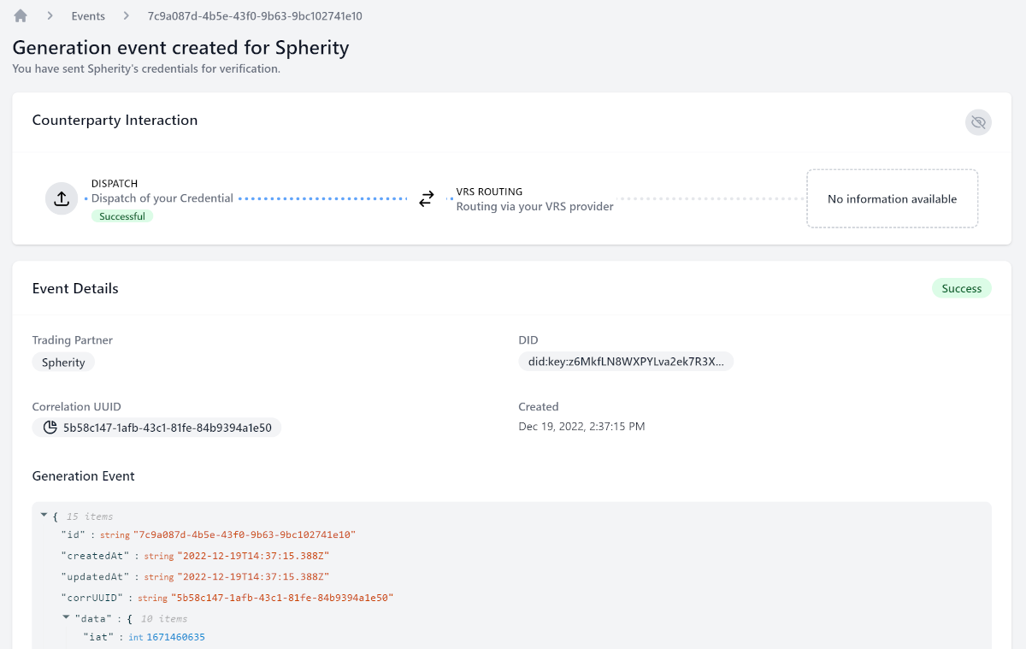Click the Correlation UUID value chip
Image resolution: width=1026 pixels, height=649 pixels.
click(x=167, y=428)
